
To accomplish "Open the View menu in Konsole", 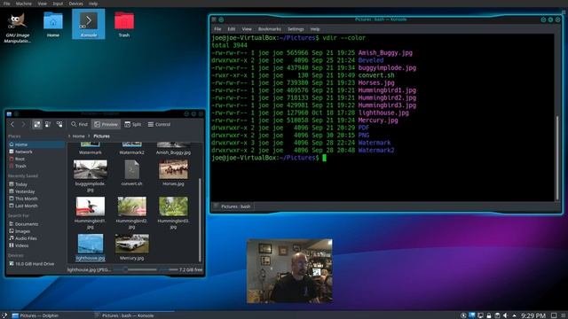I will click(x=247, y=29).
